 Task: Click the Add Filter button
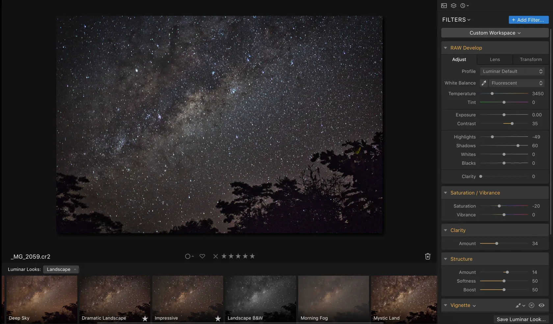pos(528,20)
